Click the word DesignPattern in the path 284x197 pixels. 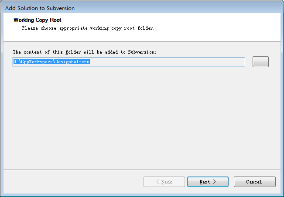pyautogui.click(x=72, y=62)
